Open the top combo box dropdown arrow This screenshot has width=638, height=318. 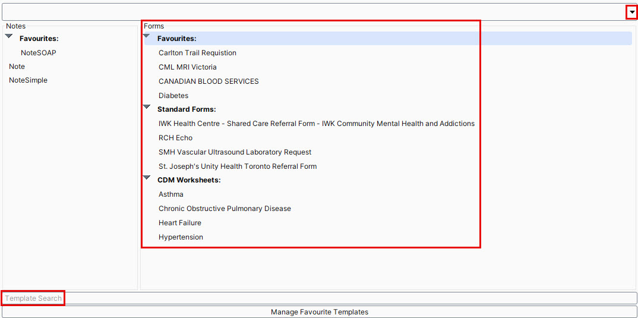(631, 12)
